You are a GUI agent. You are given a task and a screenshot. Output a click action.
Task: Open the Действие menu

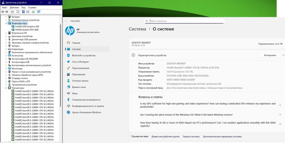click(x=14, y=7)
